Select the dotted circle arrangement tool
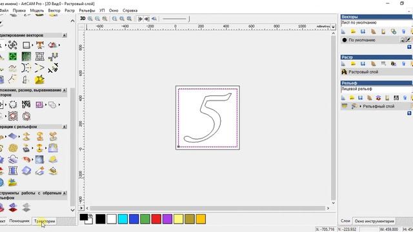413x232 pixels. pos(13,104)
